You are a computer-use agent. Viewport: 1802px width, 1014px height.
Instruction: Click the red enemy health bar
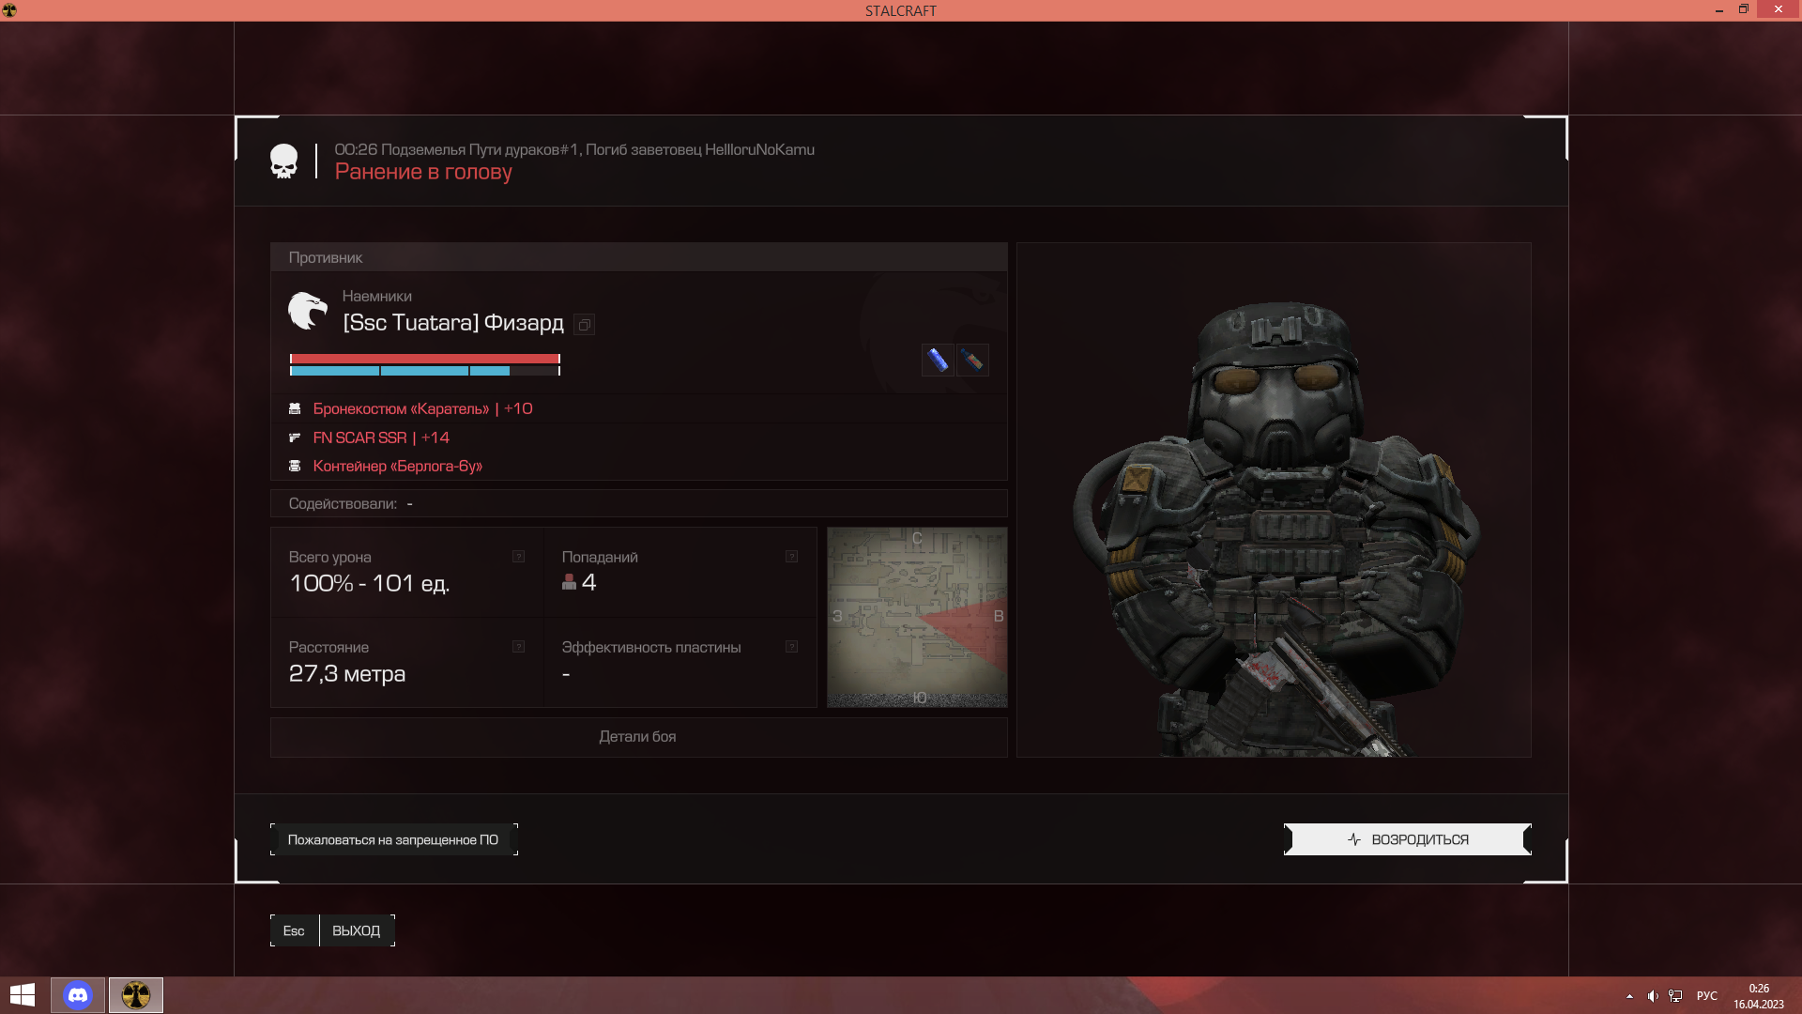pos(424,359)
